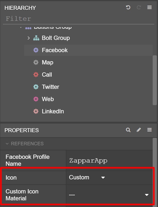Select the Twitter item in hierarchy
Image resolution: width=158 pixels, height=207 pixels.
pyautogui.click(x=88, y=87)
